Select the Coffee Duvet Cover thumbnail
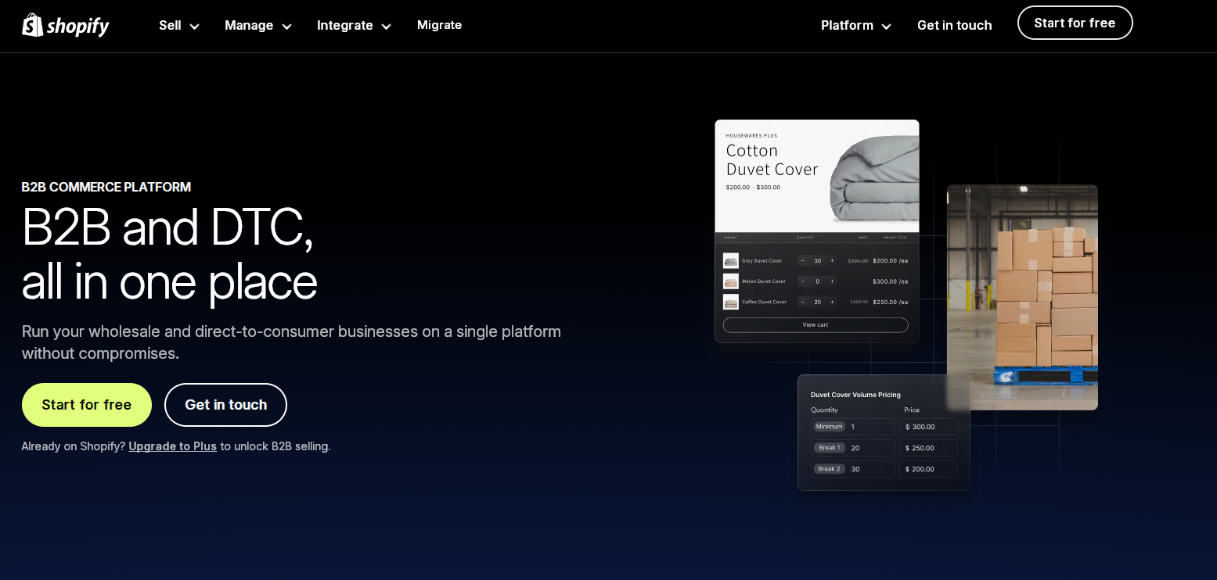The width and height of the screenshot is (1217, 580). pyautogui.click(x=731, y=302)
